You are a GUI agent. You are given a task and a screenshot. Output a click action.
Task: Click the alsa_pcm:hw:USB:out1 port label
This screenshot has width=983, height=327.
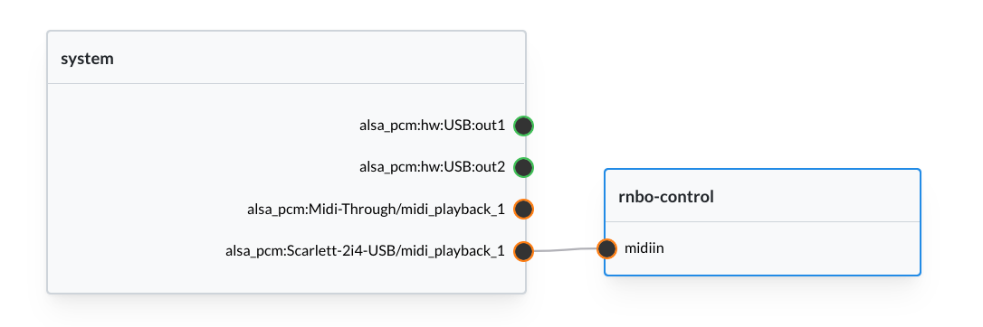pos(432,126)
